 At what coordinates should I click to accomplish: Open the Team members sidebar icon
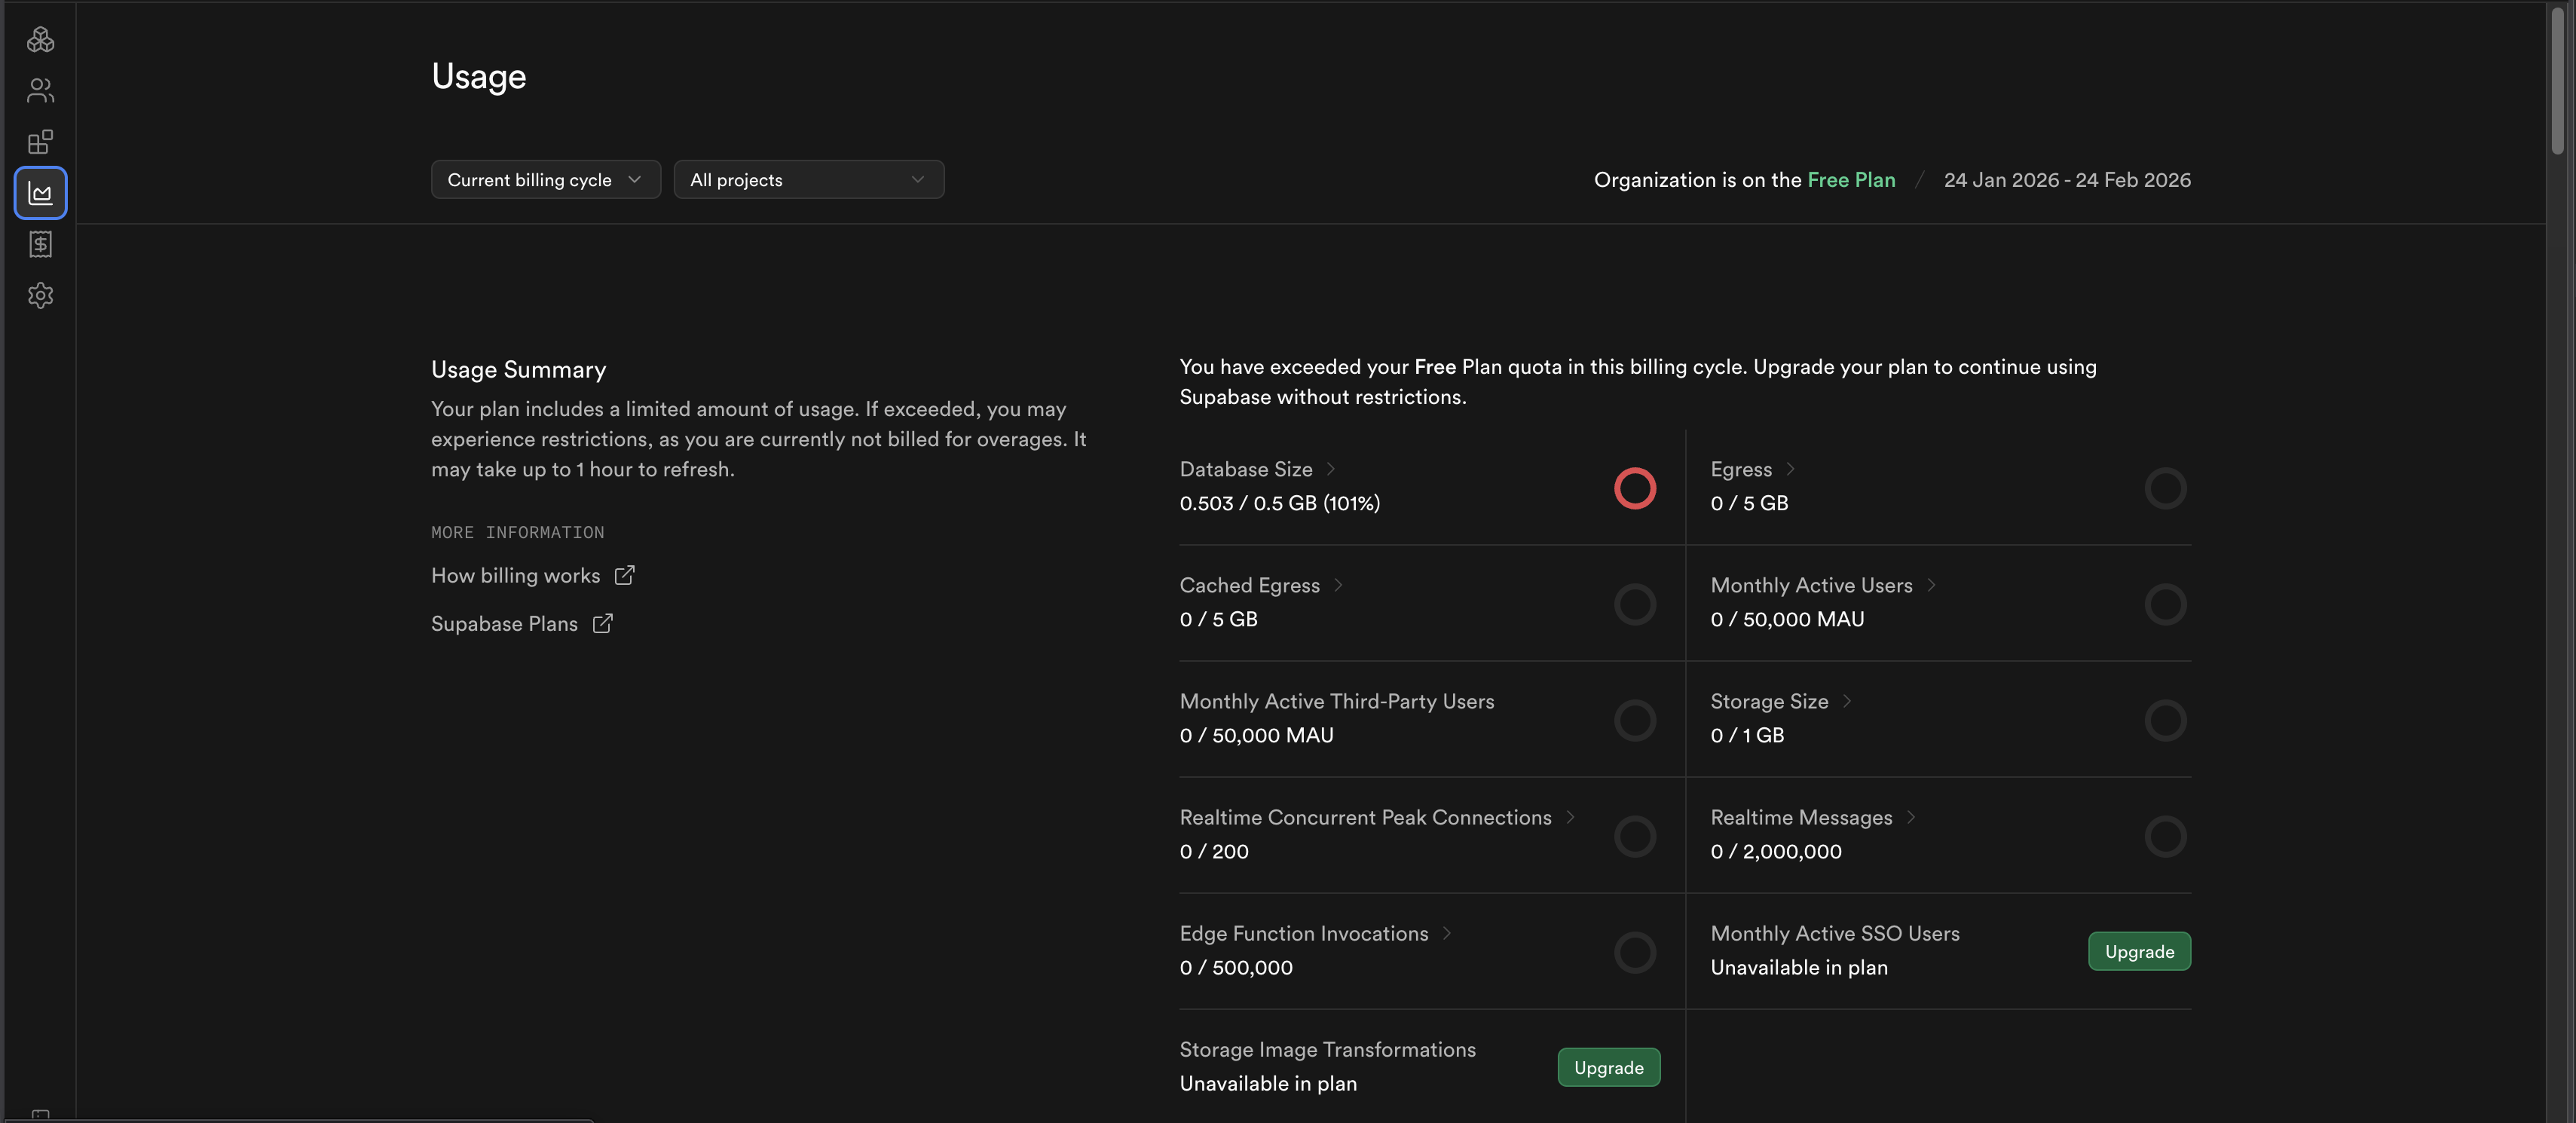click(x=40, y=90)
